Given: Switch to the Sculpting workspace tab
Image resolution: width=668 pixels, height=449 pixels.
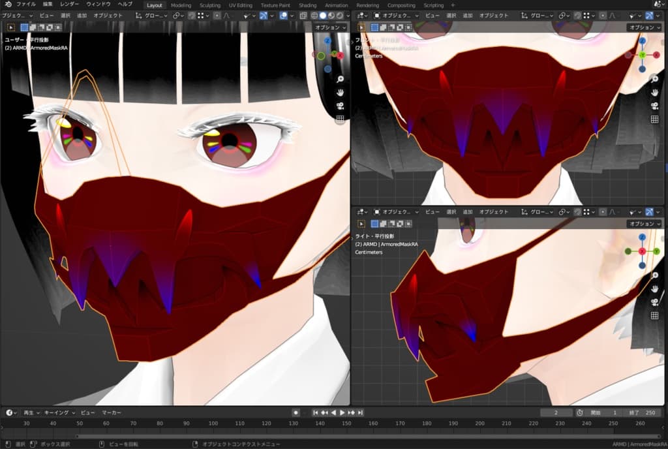Looking at the screenshot, I should tap(209, 5).
